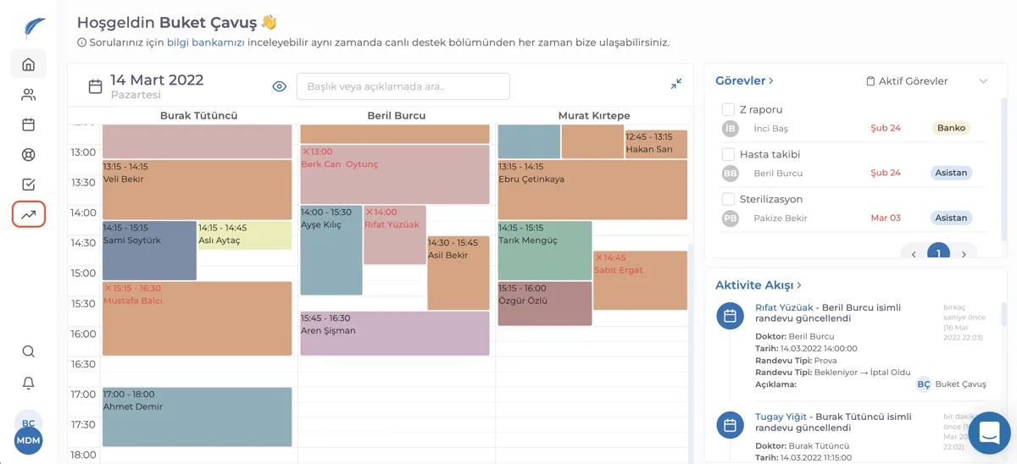Select the Ahmet Demir 17:00 appointment block

(x=197, y=417)
